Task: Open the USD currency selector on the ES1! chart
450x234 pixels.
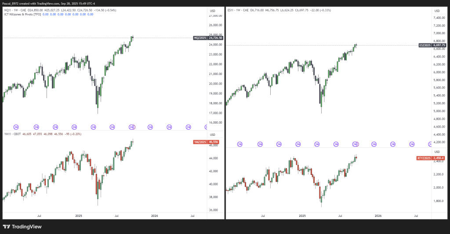Action: coord(436,11)
